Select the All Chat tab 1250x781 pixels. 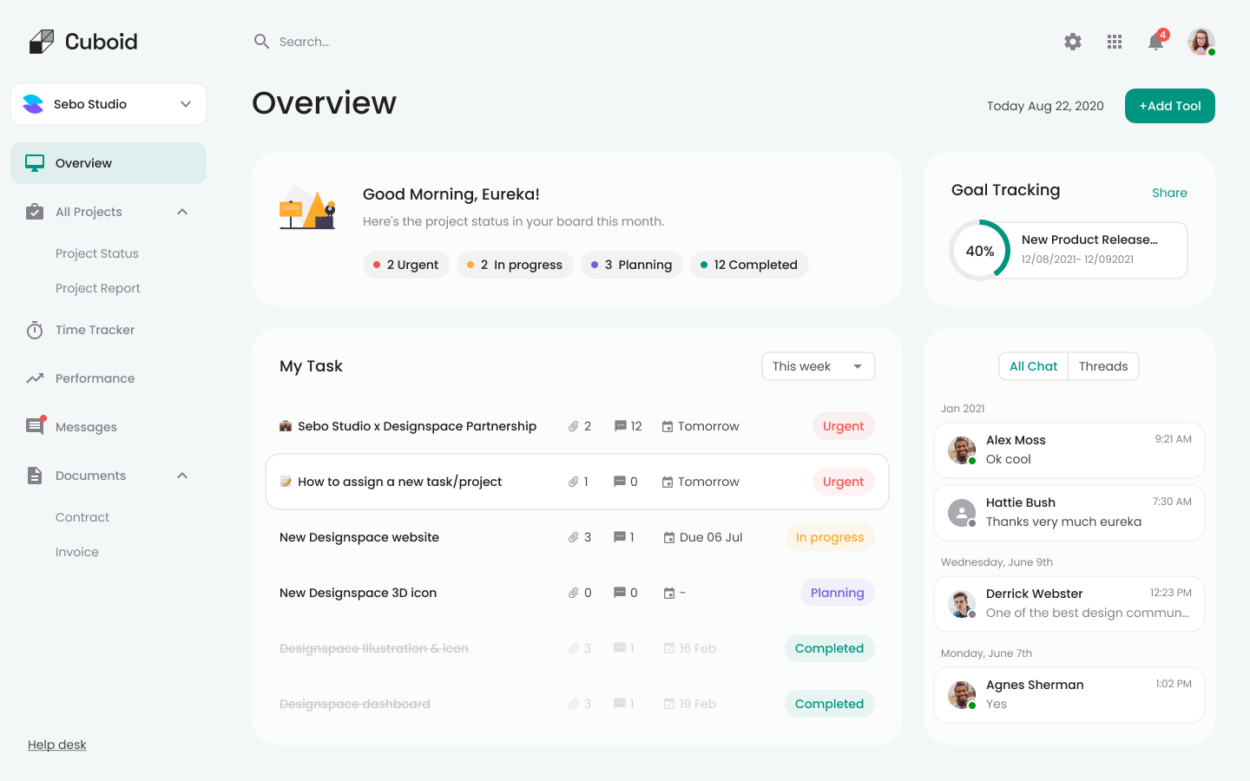point(1033,366)
